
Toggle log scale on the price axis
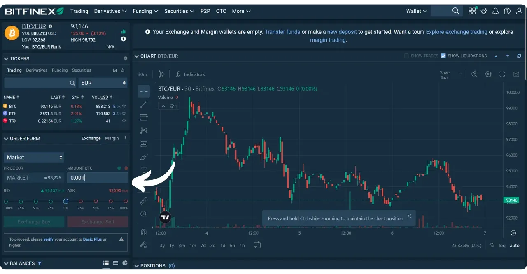pyautogui.click(x=502, y=245)
